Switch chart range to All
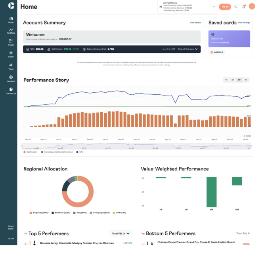 pyautogui.click(x=246, y=80)
